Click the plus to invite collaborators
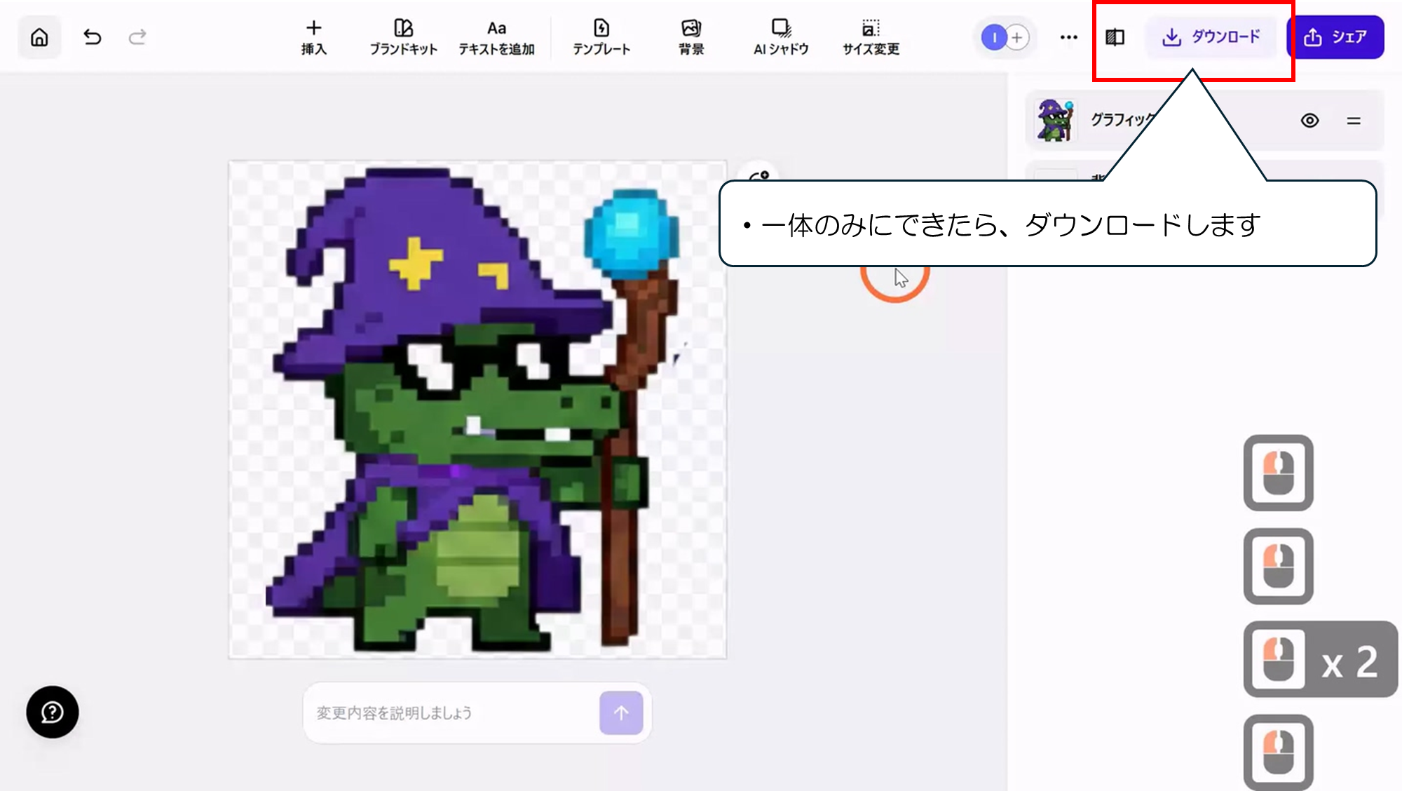The image size is (1402, 791). coord(1017,37)
